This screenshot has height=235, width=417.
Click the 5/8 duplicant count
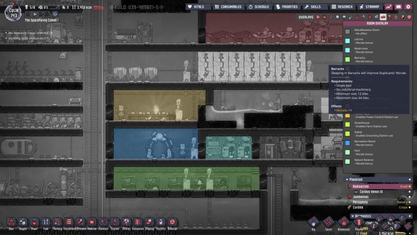click(x=30, y=7)
